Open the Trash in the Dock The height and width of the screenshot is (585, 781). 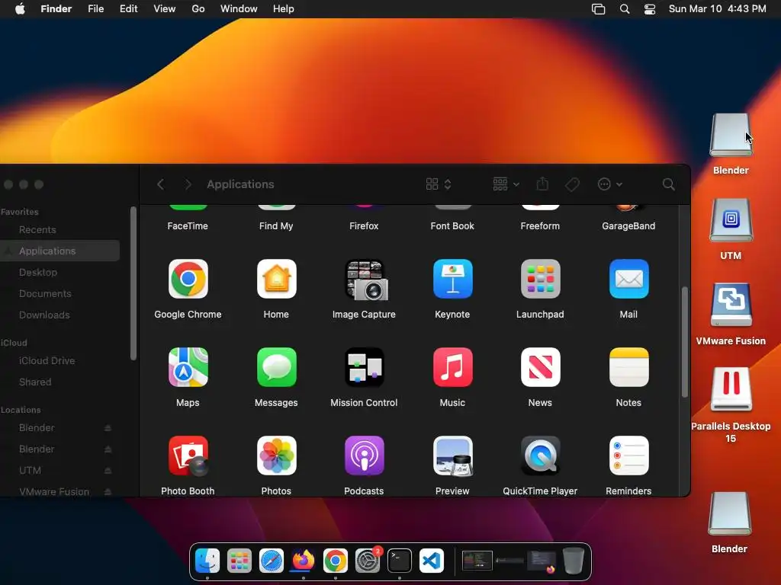click(x=574, y=561)
